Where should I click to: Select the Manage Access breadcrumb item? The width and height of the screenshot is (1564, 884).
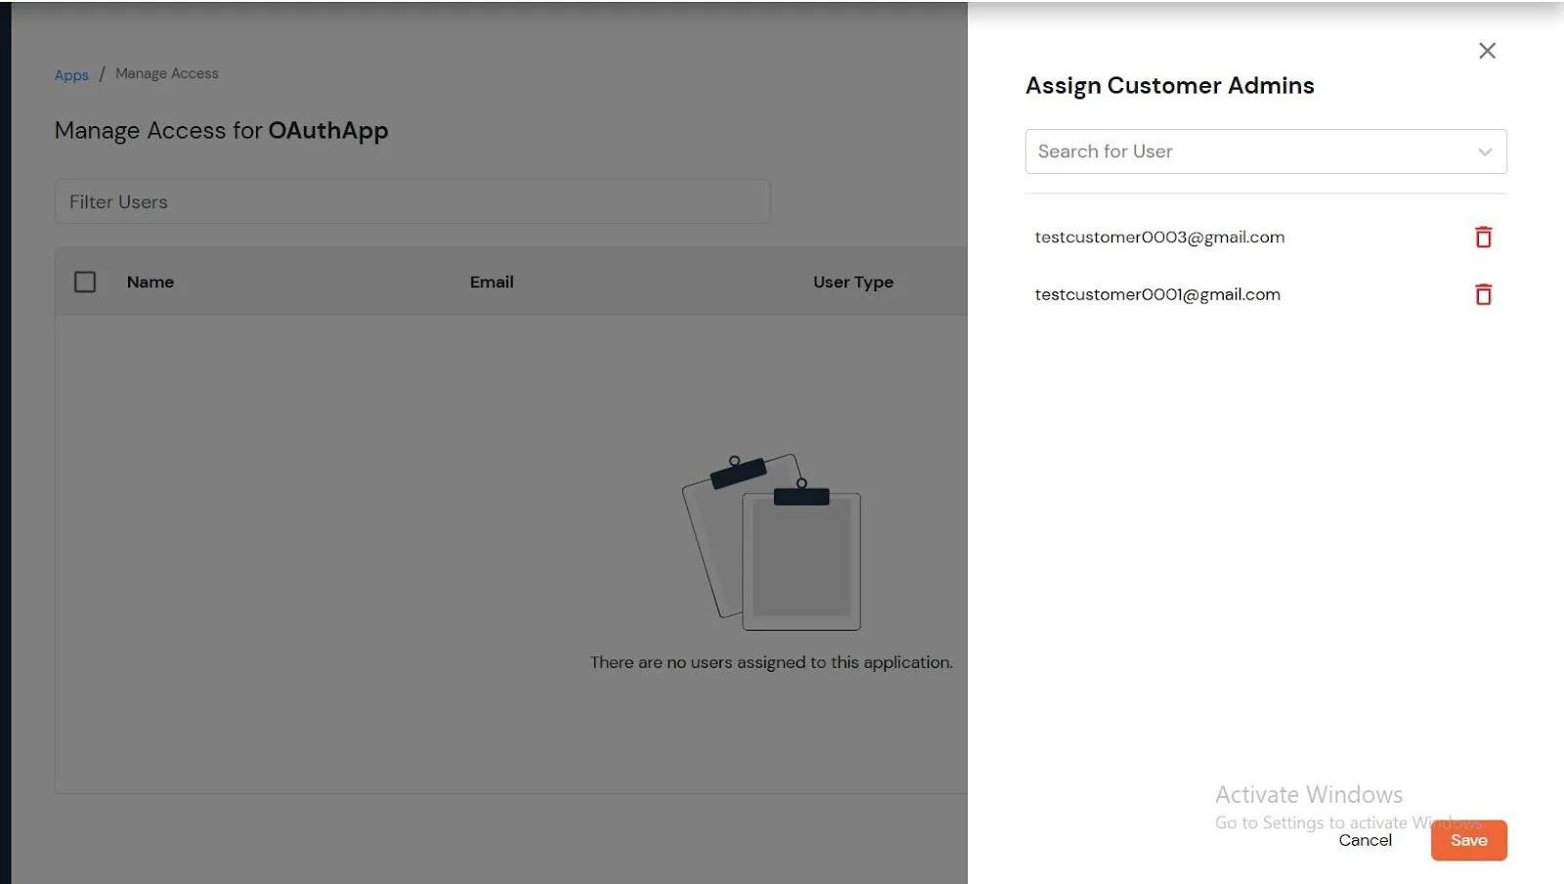pyautogui.click(x=166, y=72)
